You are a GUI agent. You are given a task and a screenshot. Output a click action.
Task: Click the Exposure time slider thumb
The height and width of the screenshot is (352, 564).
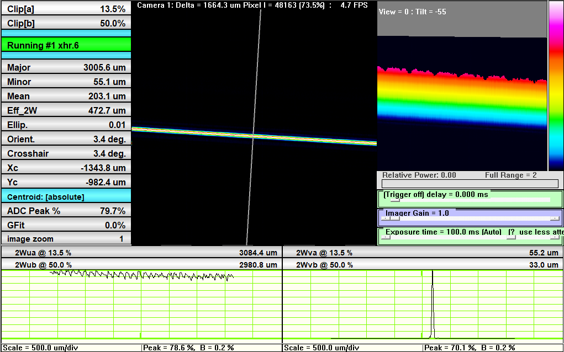(512, 237)
